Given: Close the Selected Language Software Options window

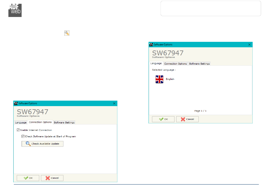Looking at the screenshot, I should [249, 44].
